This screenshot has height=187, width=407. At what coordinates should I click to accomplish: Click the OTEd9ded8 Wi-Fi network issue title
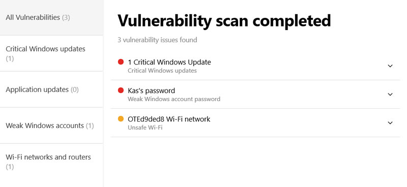point(169,119)
